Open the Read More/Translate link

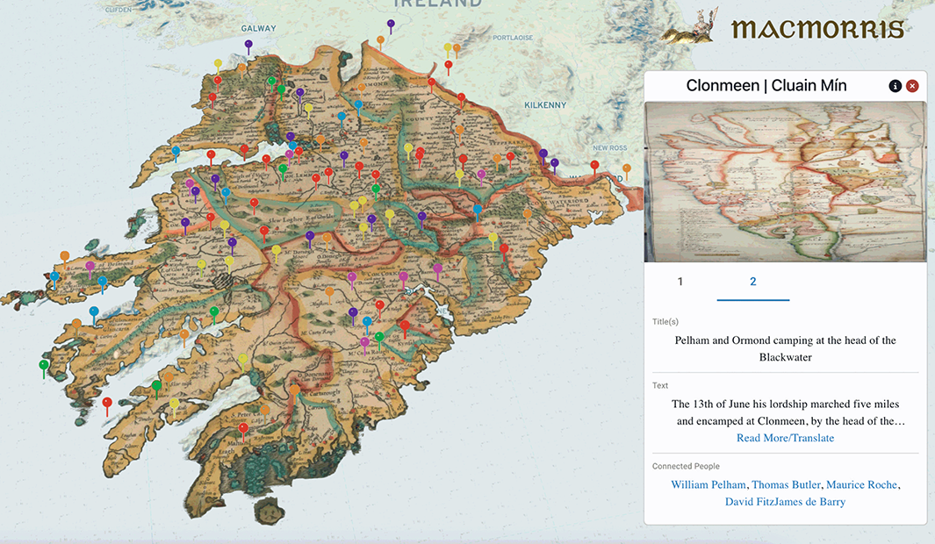click(x=785, y=438)
